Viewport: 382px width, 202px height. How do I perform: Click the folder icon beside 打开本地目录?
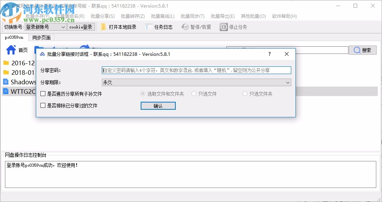pyautogui.click(x=103, y=27)
